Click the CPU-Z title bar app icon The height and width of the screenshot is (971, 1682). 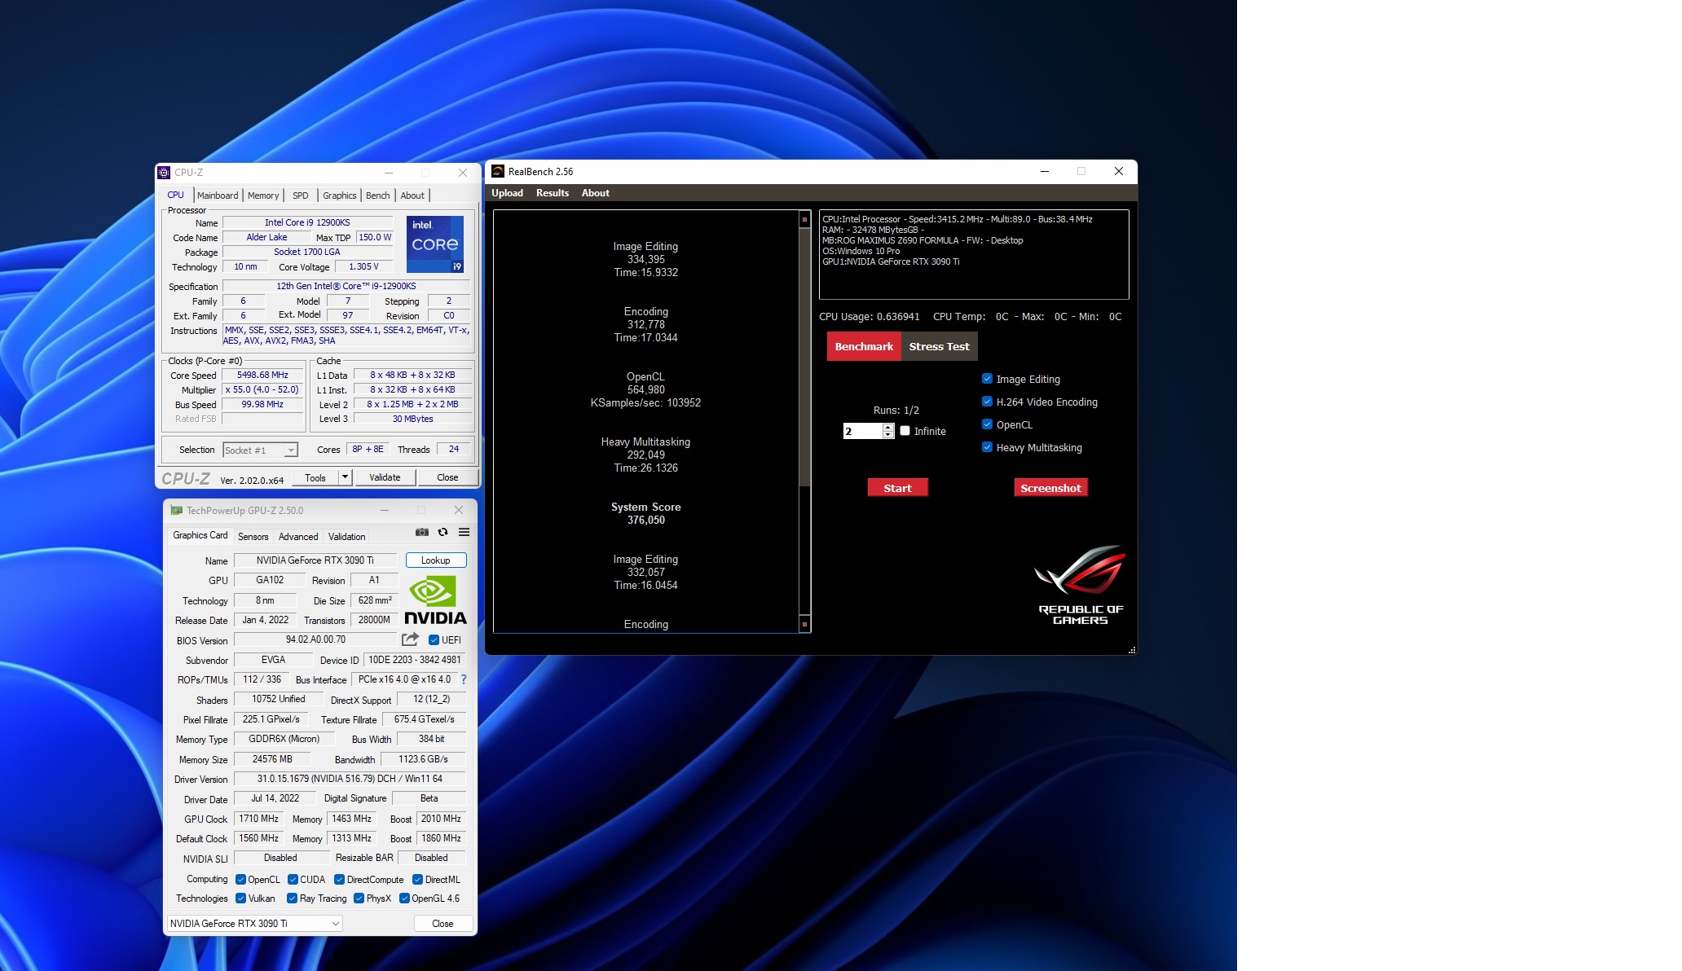(x=164, y=173)
